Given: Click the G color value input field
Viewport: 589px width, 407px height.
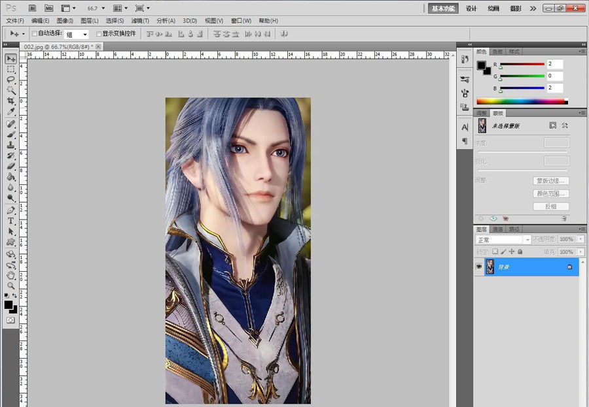Looking at the screenshot, I should pos(554,76).
